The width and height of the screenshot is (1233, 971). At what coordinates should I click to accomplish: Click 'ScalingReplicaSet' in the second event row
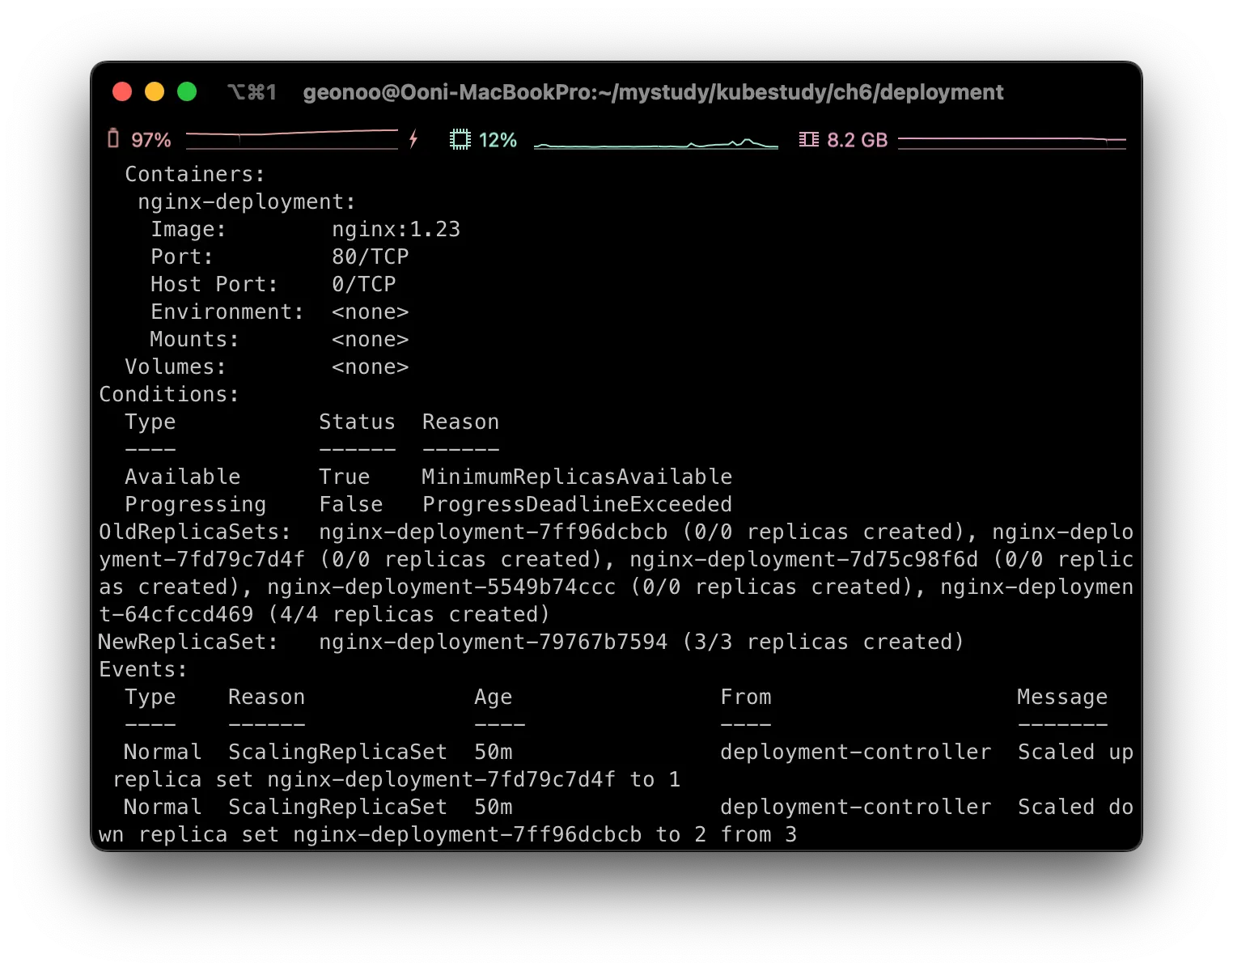(337, 807)
